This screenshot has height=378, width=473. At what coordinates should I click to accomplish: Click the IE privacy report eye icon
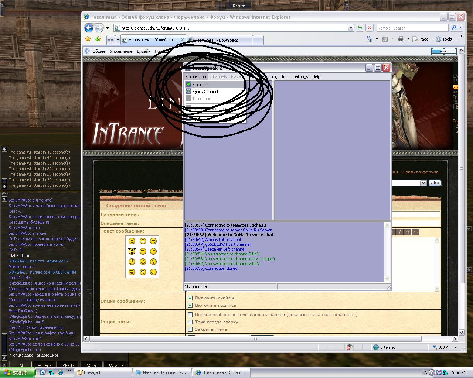click(x=349, y=347)
